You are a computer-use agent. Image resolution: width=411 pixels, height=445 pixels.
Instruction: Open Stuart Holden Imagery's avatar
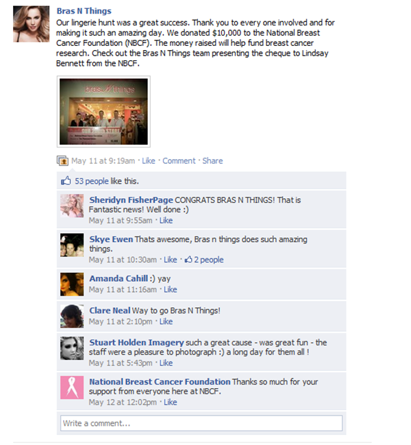(72, 348)
